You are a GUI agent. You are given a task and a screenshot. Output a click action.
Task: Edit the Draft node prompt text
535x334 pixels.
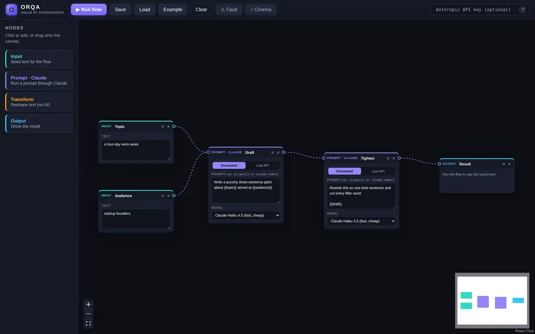tap(246, 190)
